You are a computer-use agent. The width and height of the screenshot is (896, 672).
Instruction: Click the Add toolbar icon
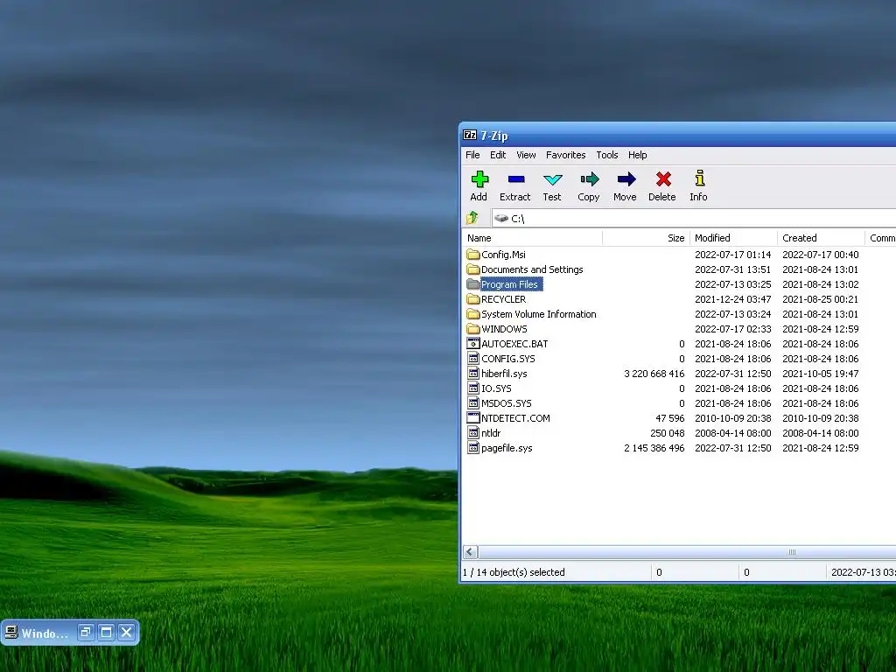pos(479,179)
